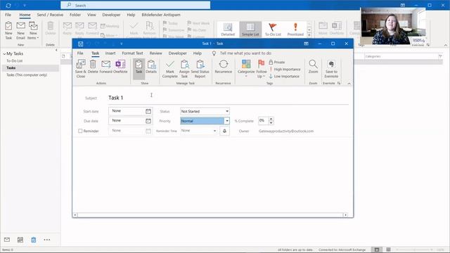Open View tab in main window
Screen dimensions: 450x253
tap(91, 15)
